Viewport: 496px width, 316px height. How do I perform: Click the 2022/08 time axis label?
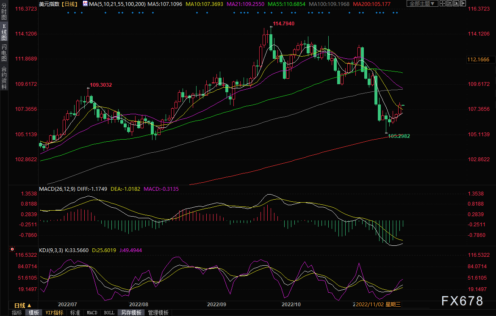[x=139, y=304]
